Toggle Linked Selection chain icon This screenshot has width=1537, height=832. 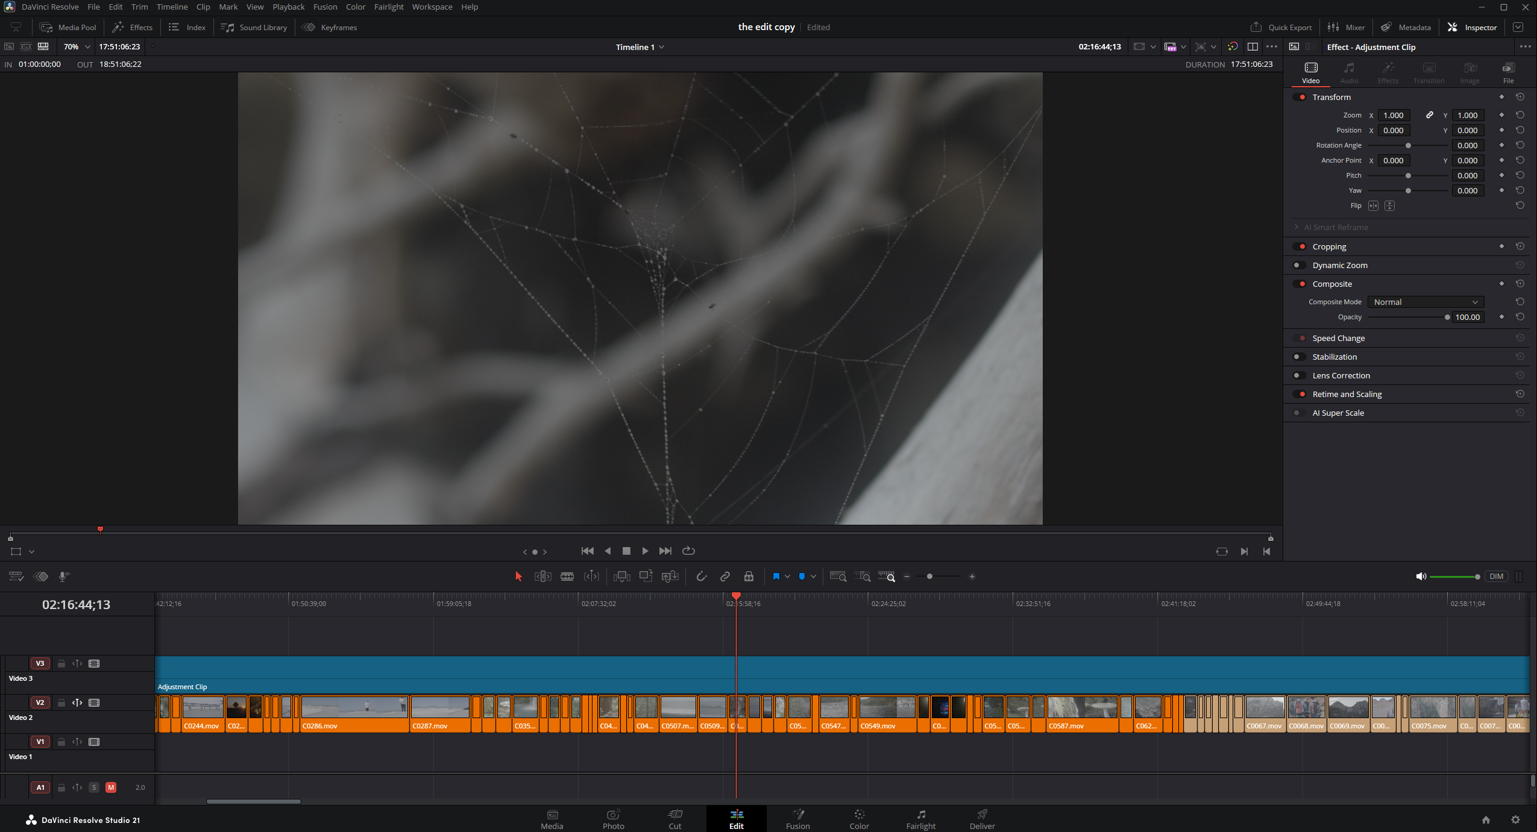(x=725, y=577)
